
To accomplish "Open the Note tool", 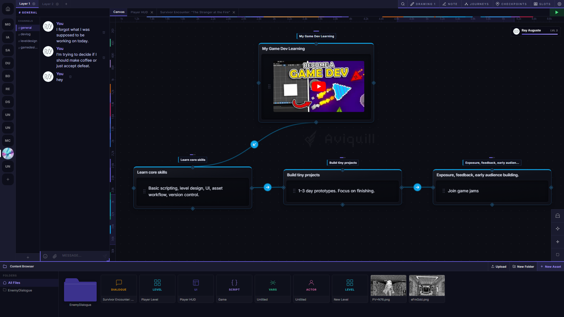I will pos(450,4).
